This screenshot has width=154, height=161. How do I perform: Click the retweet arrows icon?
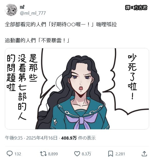point(43,154)
